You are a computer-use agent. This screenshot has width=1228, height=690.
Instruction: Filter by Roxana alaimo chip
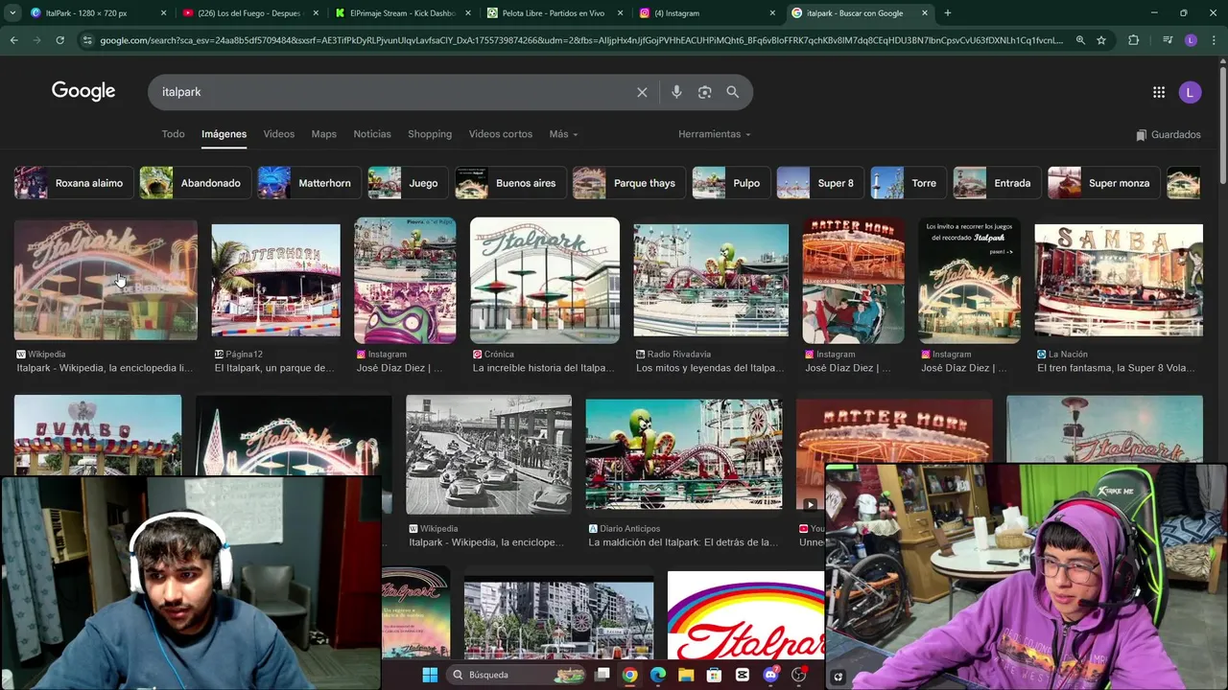[72, 183]
